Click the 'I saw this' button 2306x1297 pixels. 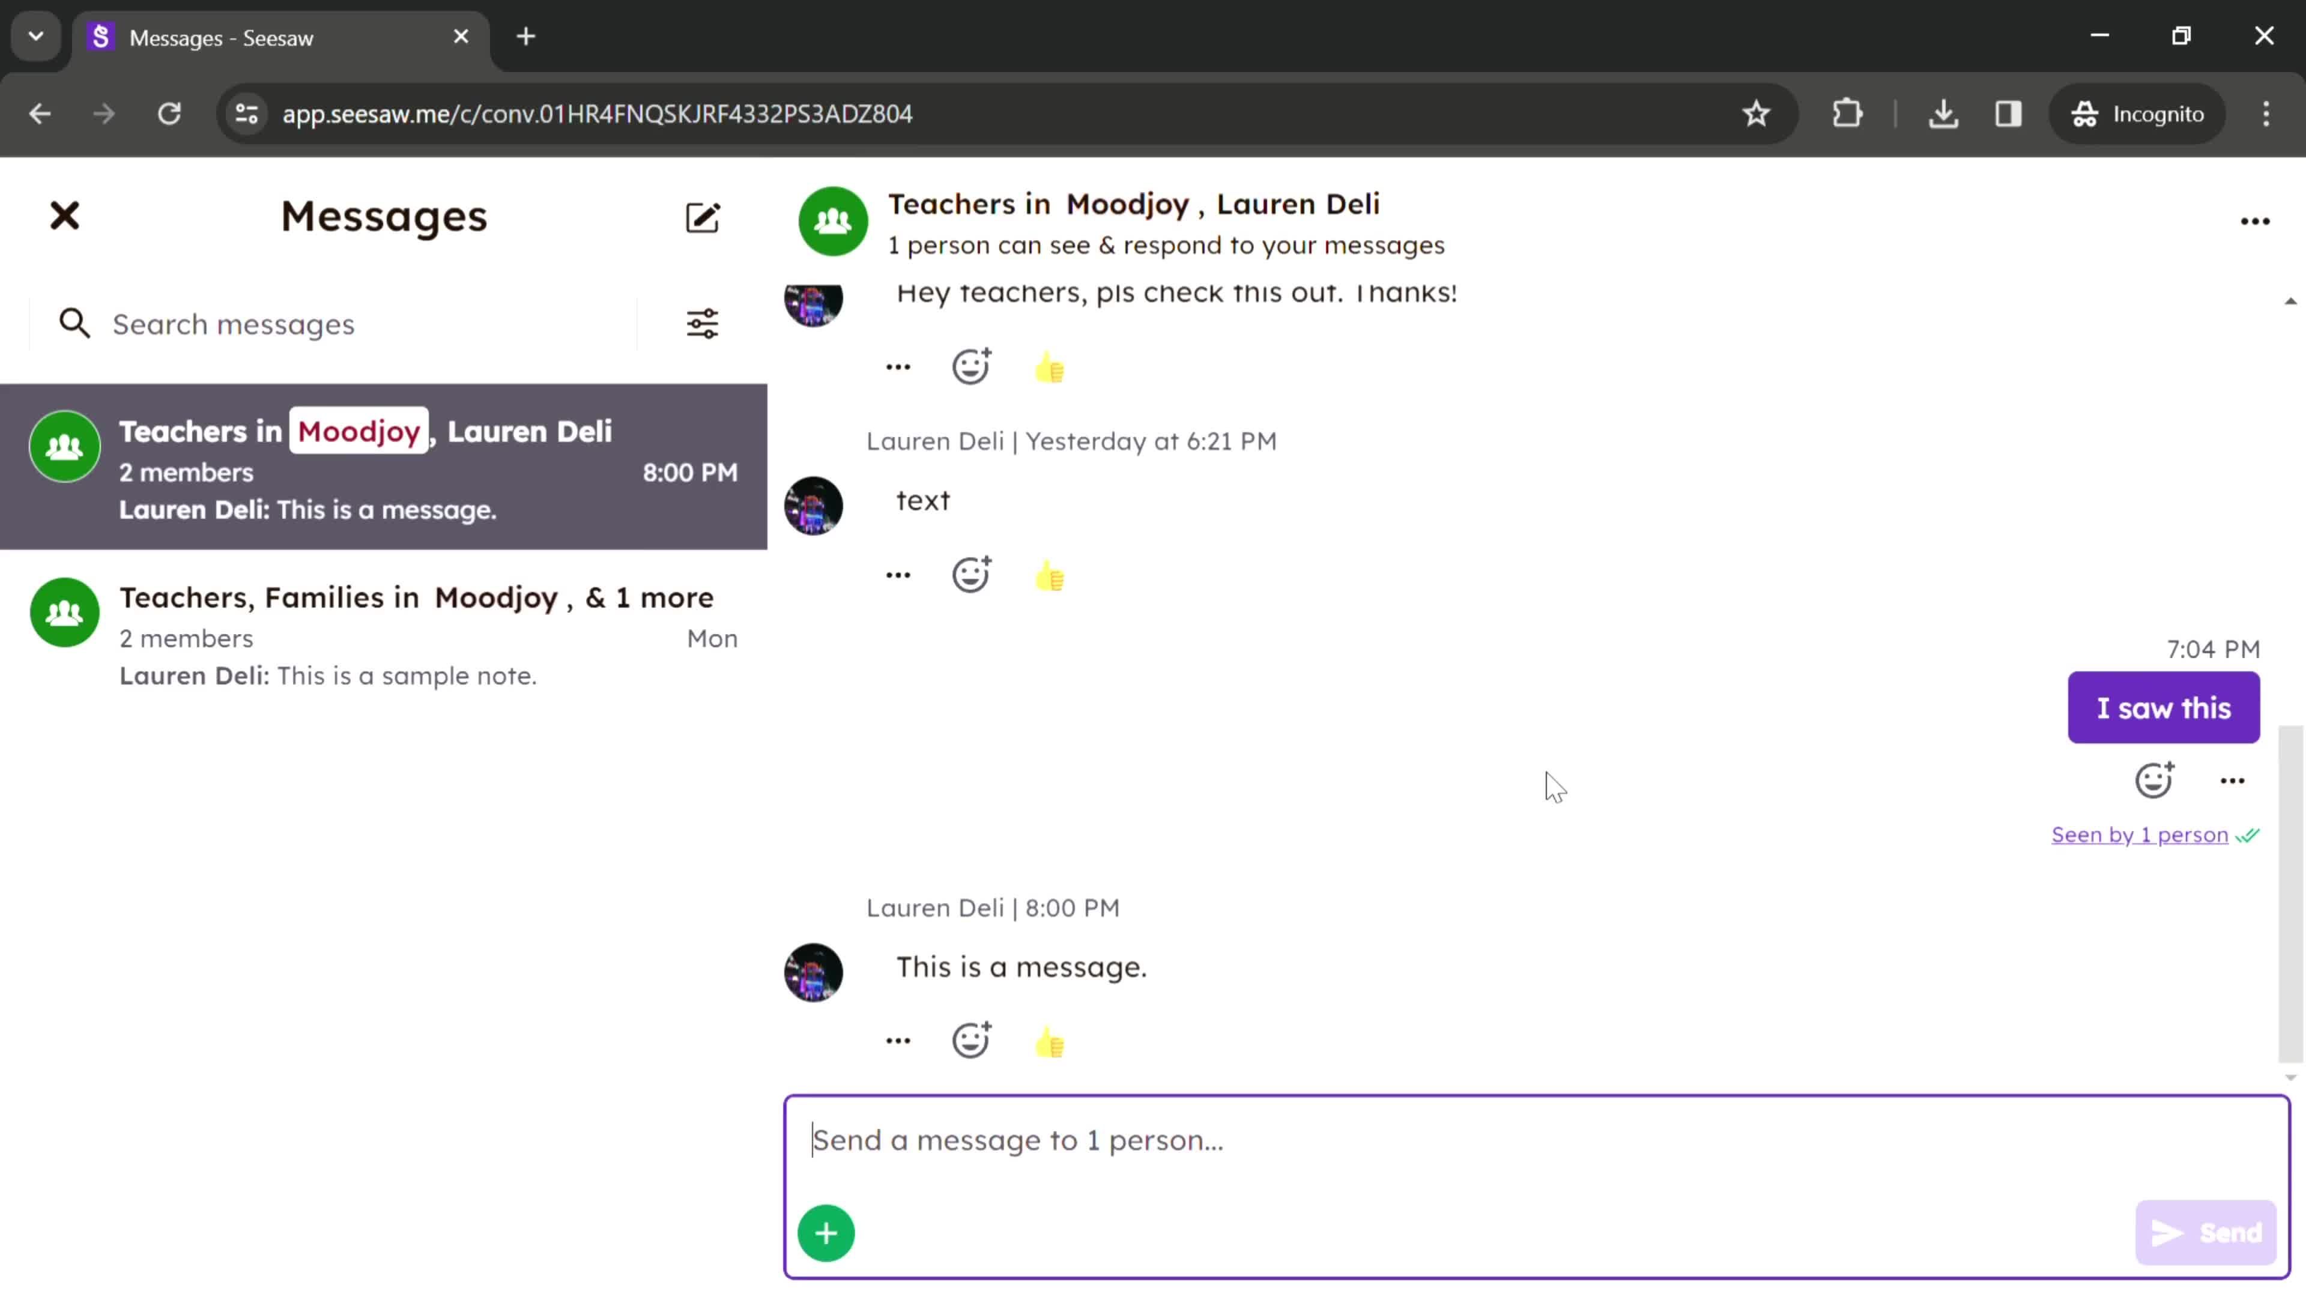point(2164,708)
